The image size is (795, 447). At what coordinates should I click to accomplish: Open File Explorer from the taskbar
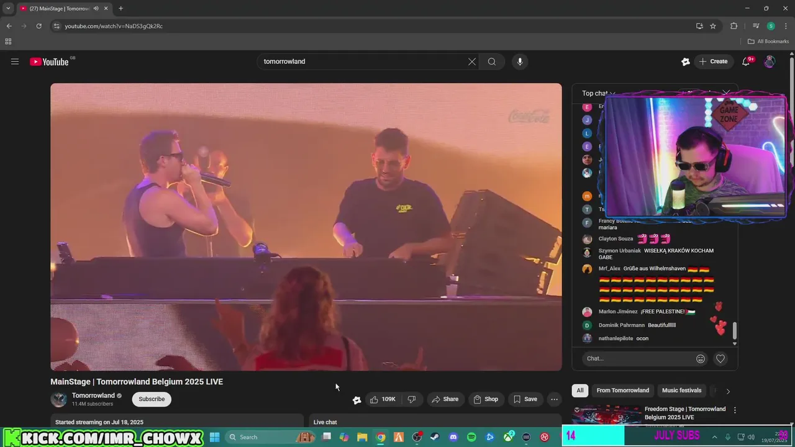pyautogui.click(x=362, y=437)
